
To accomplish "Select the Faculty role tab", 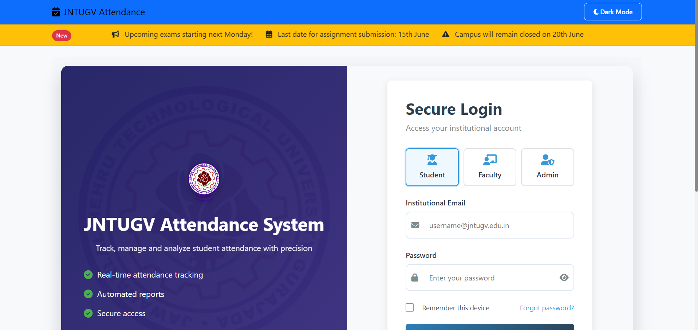I will 490,167.
